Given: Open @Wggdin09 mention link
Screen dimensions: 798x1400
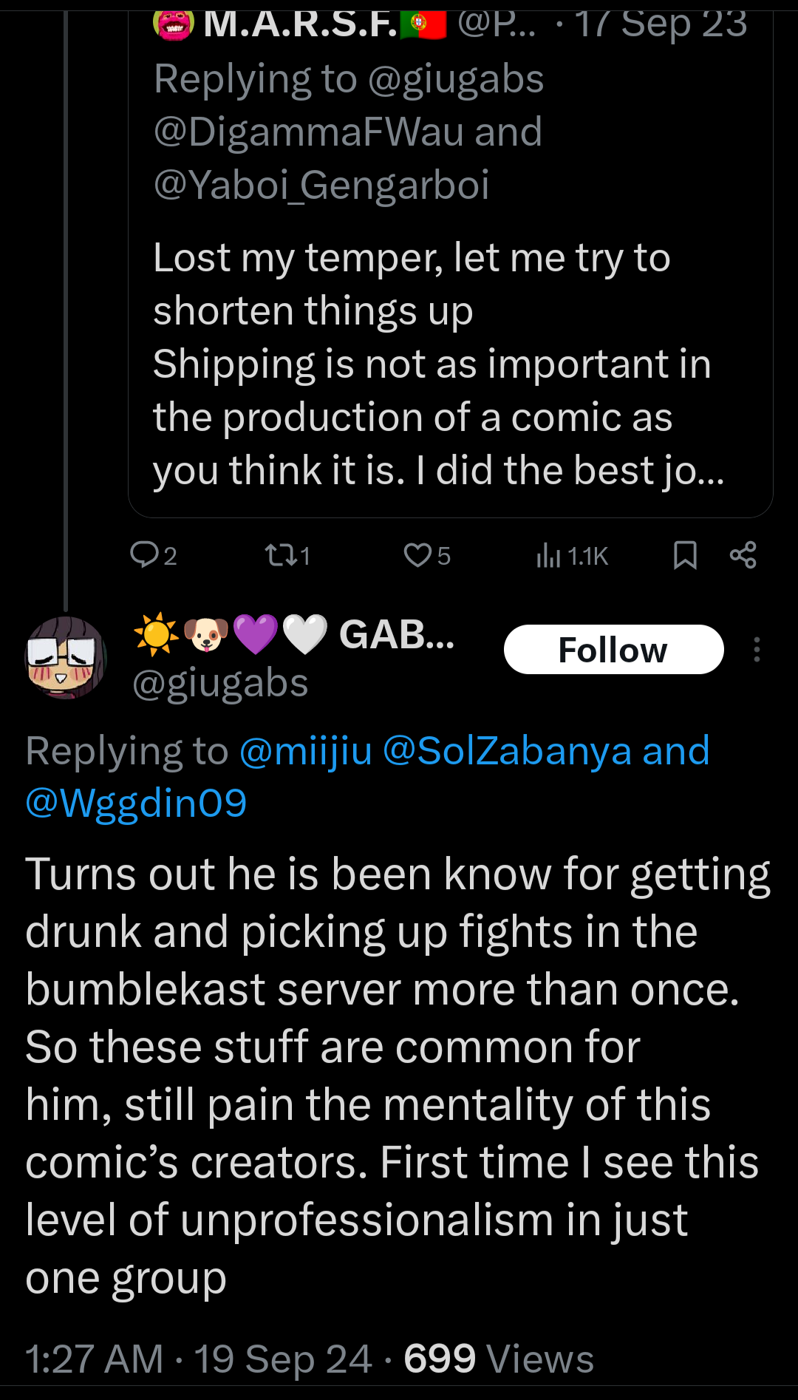Looking at the screenshot, I should (x=136, y=803).
